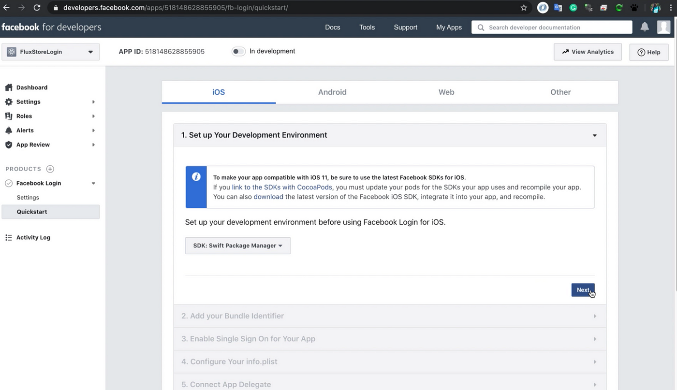Click the Facebook for Developers logo
The image size is (677, 390).
coord(51,27)
